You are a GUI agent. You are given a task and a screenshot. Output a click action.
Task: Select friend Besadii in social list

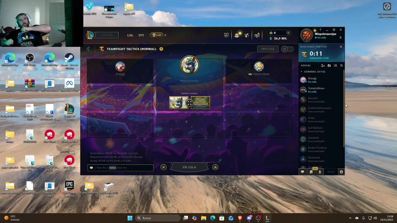coord(321,100)
